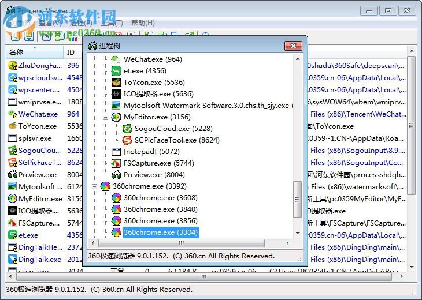
Task: Click ICO提取器.exe icon in process tree
Action: pos(116,94)
